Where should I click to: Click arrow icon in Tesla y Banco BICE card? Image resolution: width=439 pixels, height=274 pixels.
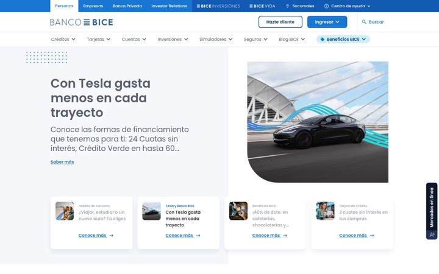pyautogui.click(x=198, y=236)
